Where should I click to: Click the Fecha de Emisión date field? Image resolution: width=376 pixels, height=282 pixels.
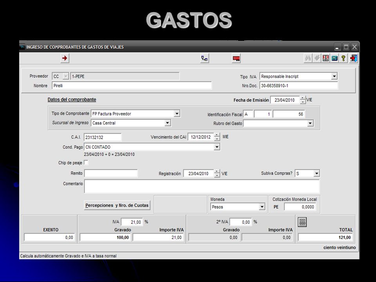coord(285,100)
